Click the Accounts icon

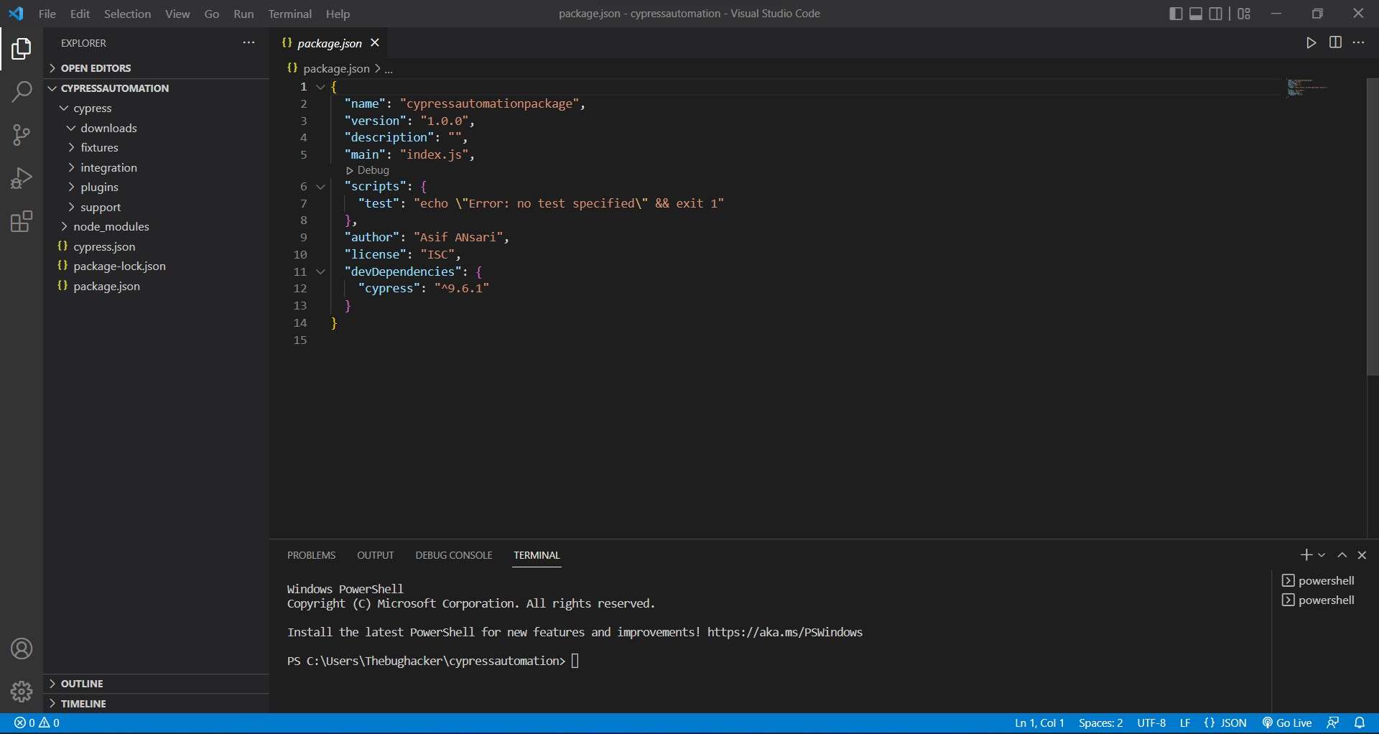point(22,649)
